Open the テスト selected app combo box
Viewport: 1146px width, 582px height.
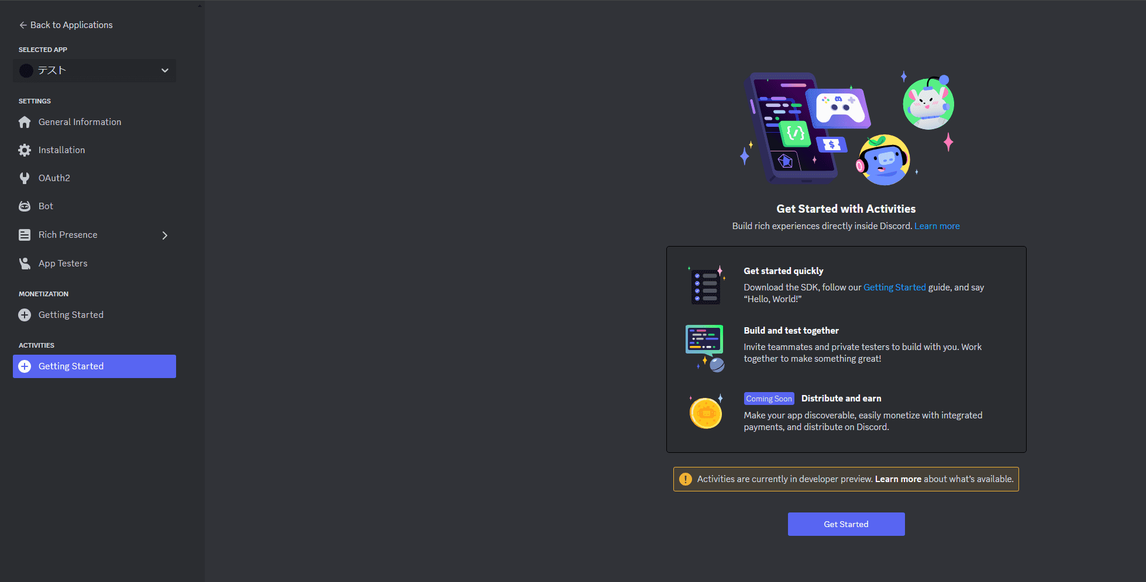pos(94,71)
